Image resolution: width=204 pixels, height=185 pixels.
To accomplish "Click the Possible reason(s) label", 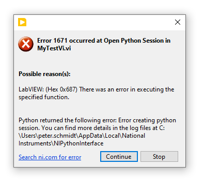I will tap(44, 74).
